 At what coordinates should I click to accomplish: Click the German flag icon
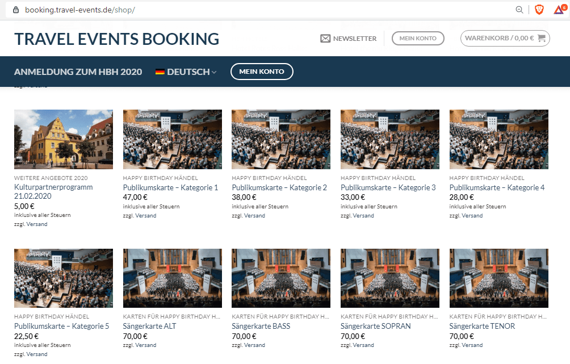[x=160, y=72]
